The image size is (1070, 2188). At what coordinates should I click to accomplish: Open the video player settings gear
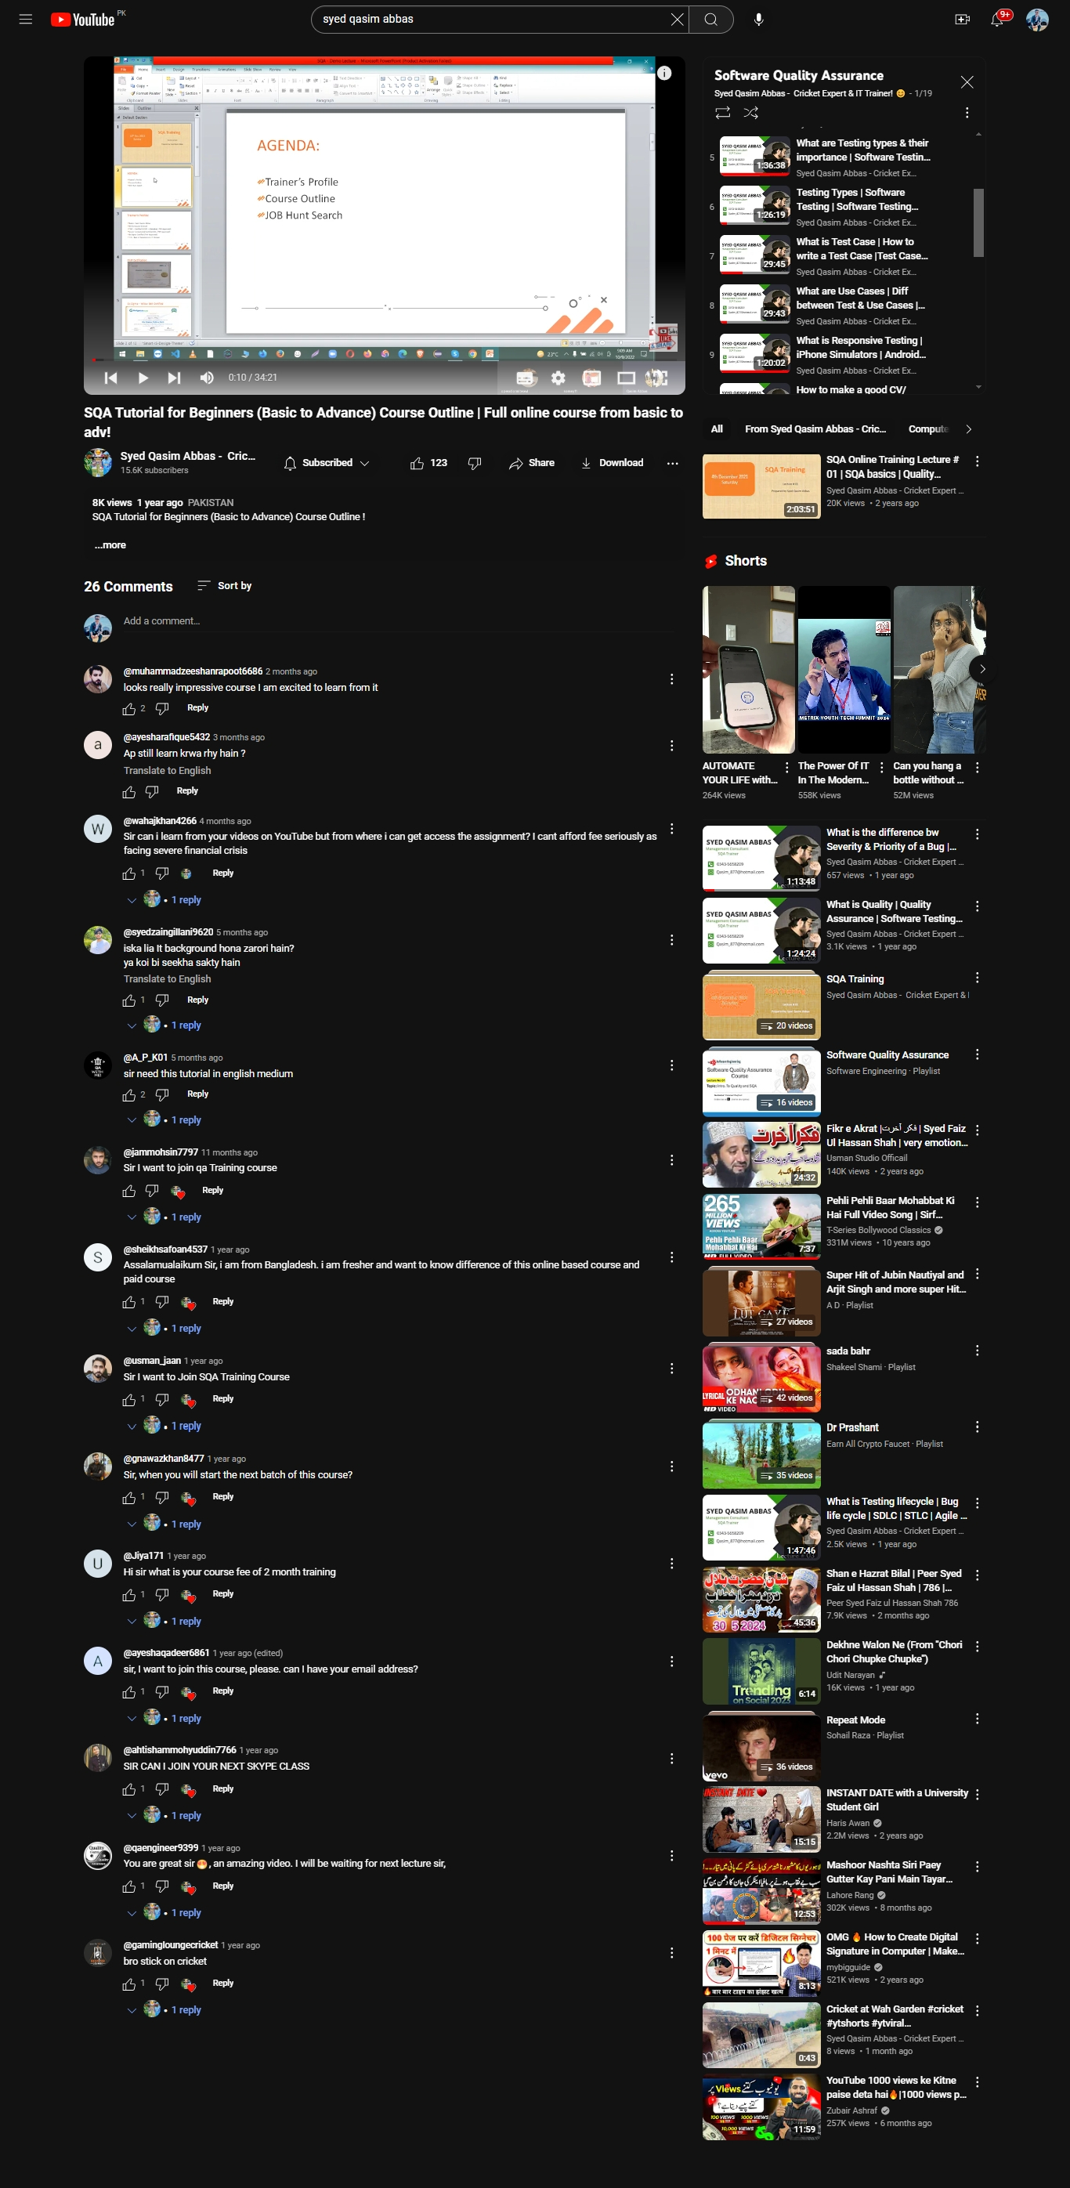click(x=558, y=377)
